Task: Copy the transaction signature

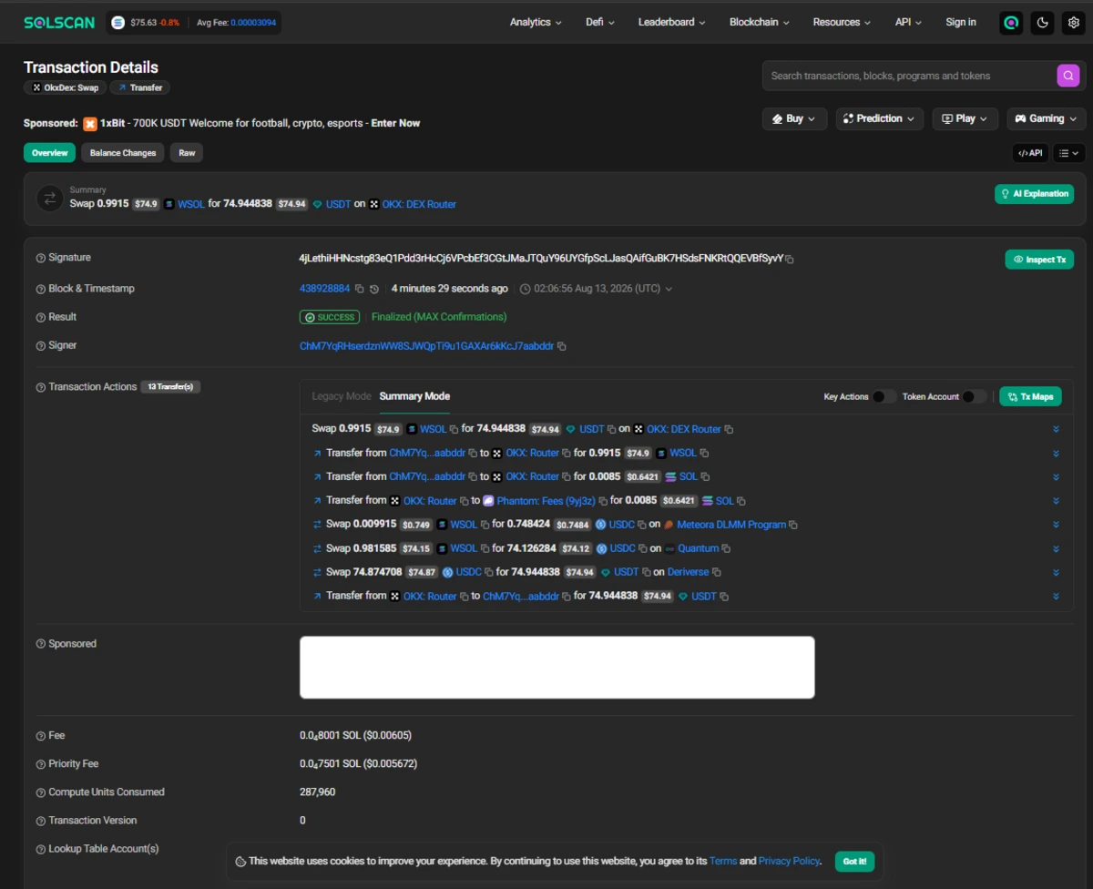Action: pos(790,260)
